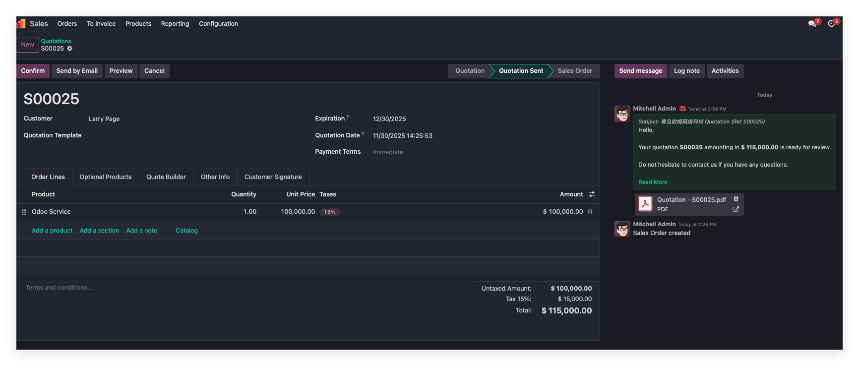The image size is (859, 366).
Task: Open the Orders dropdown menu
Action: (x=67, y=24)
